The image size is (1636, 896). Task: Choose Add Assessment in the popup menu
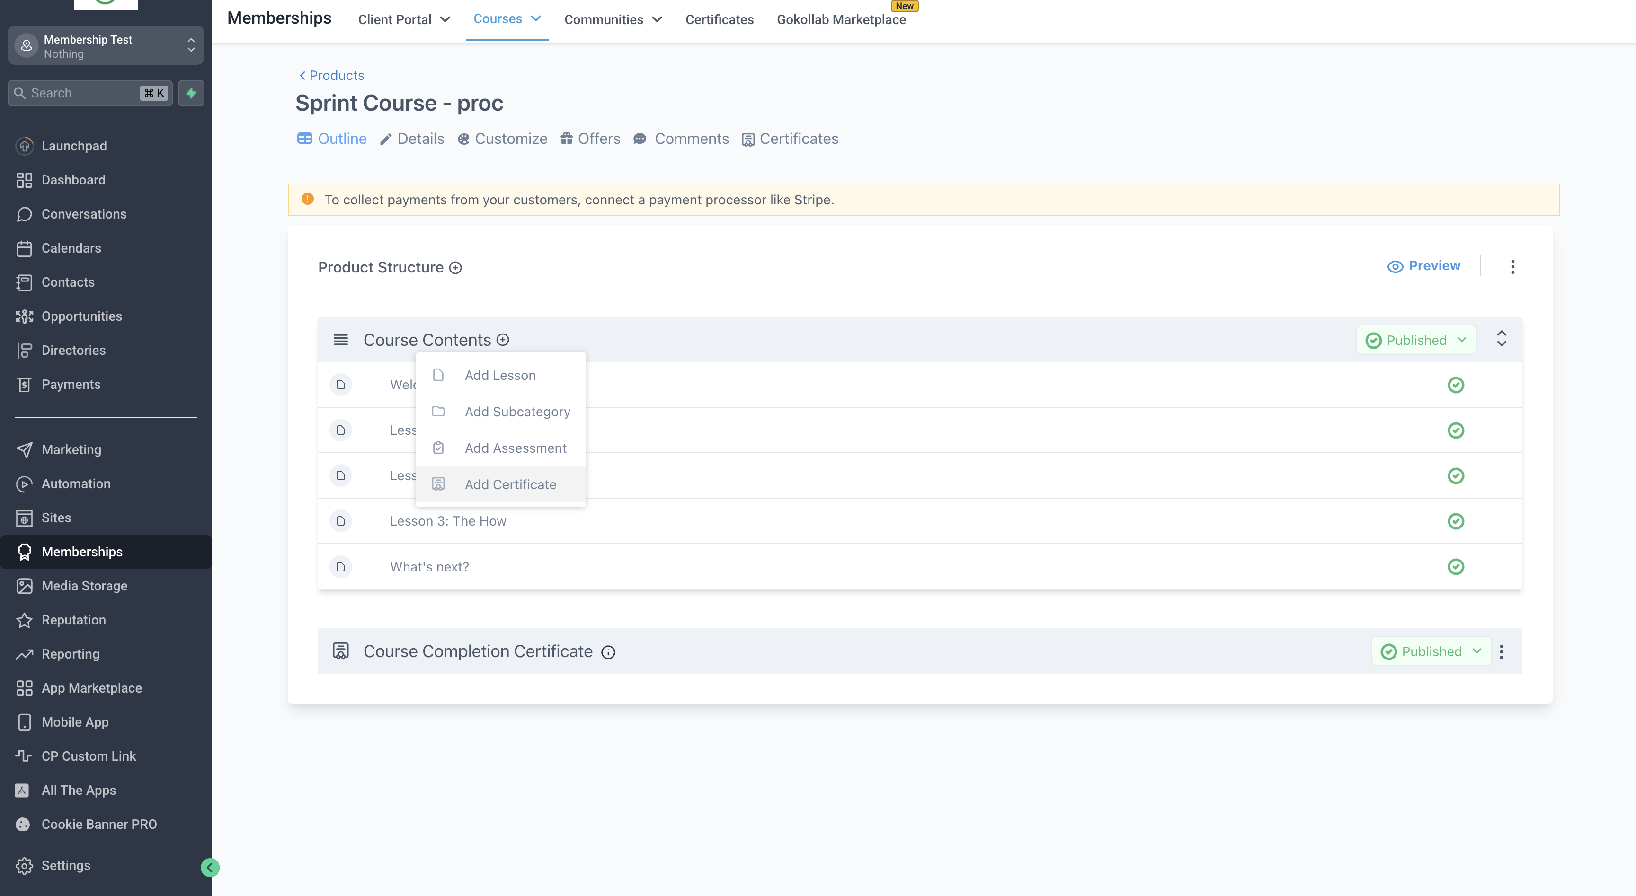coord(515,448)
